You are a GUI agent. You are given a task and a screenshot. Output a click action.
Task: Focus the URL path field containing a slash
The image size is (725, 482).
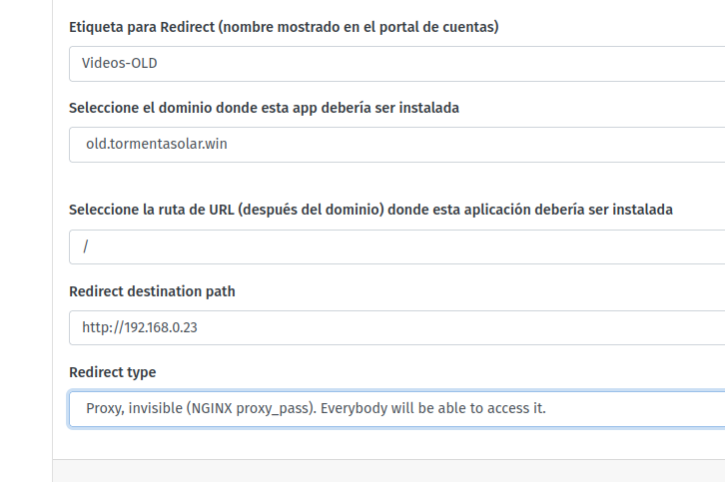coord(397,246)
